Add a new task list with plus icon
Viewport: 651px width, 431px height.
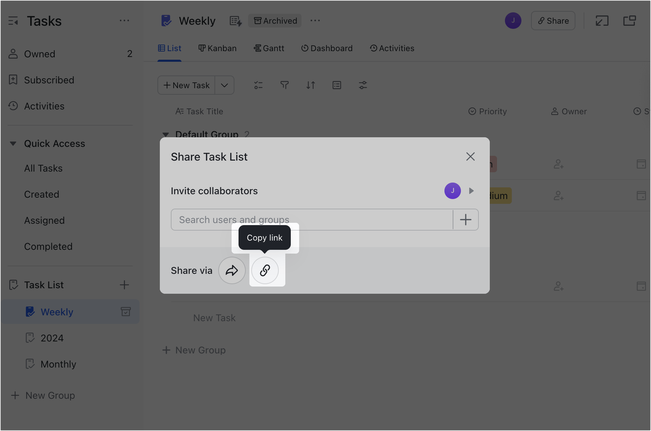pyautogui.click(x=124, y=285)
